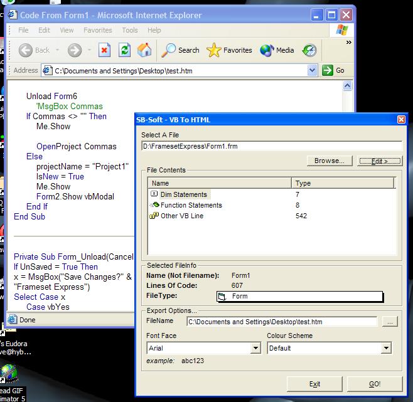Screen dimensions: 413x402
Task: Expand the Colour Scheme dropdown
Action: pos(386,348)
